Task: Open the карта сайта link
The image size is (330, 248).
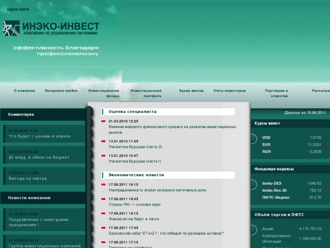Action: coord(18,9)
